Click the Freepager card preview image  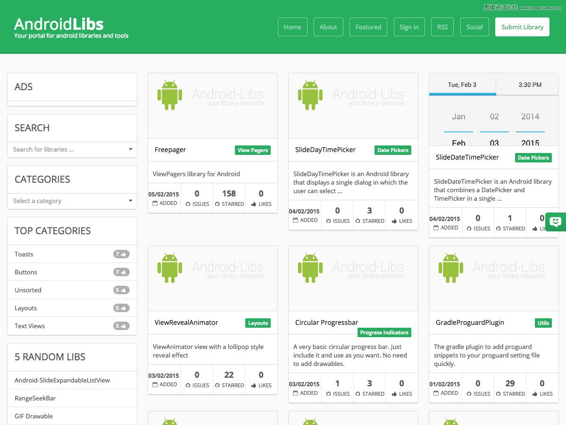pos(213,106)
